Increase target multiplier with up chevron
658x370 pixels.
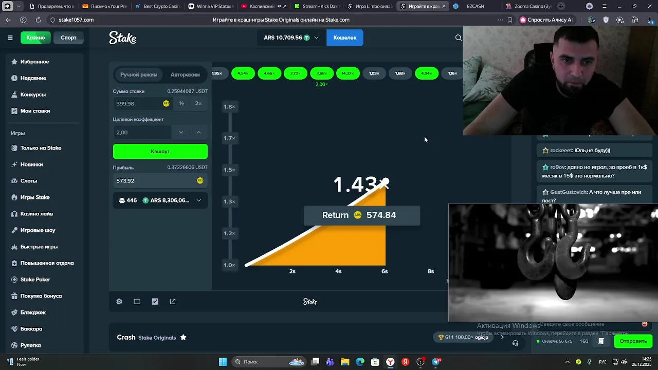[x=198, y=132]
